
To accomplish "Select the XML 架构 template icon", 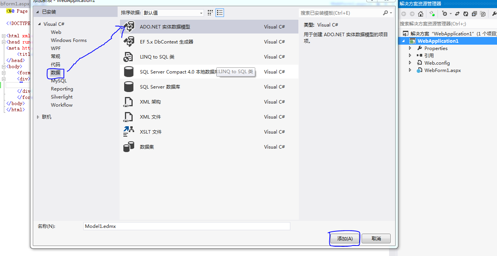I will (128, 102).
